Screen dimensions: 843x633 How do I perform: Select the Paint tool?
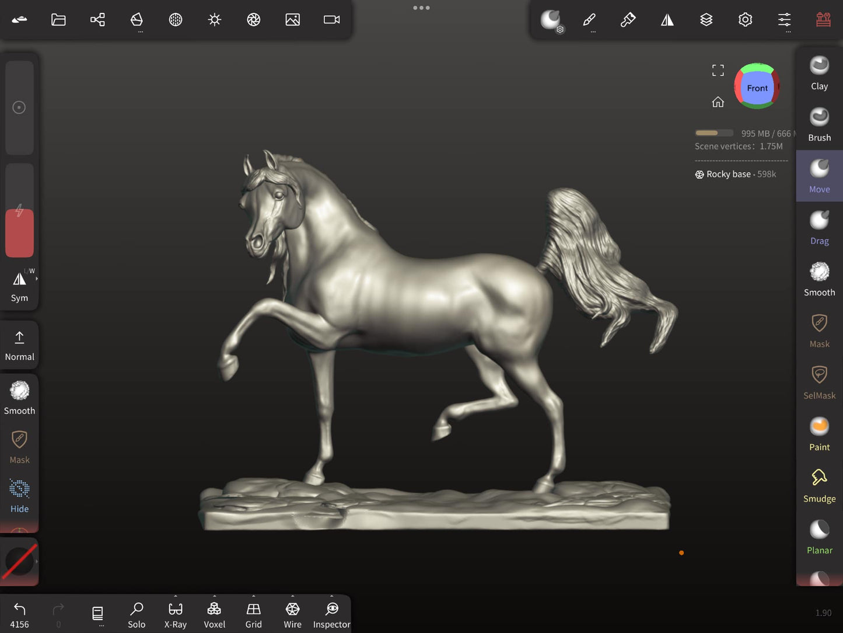(x=819, y=434)
